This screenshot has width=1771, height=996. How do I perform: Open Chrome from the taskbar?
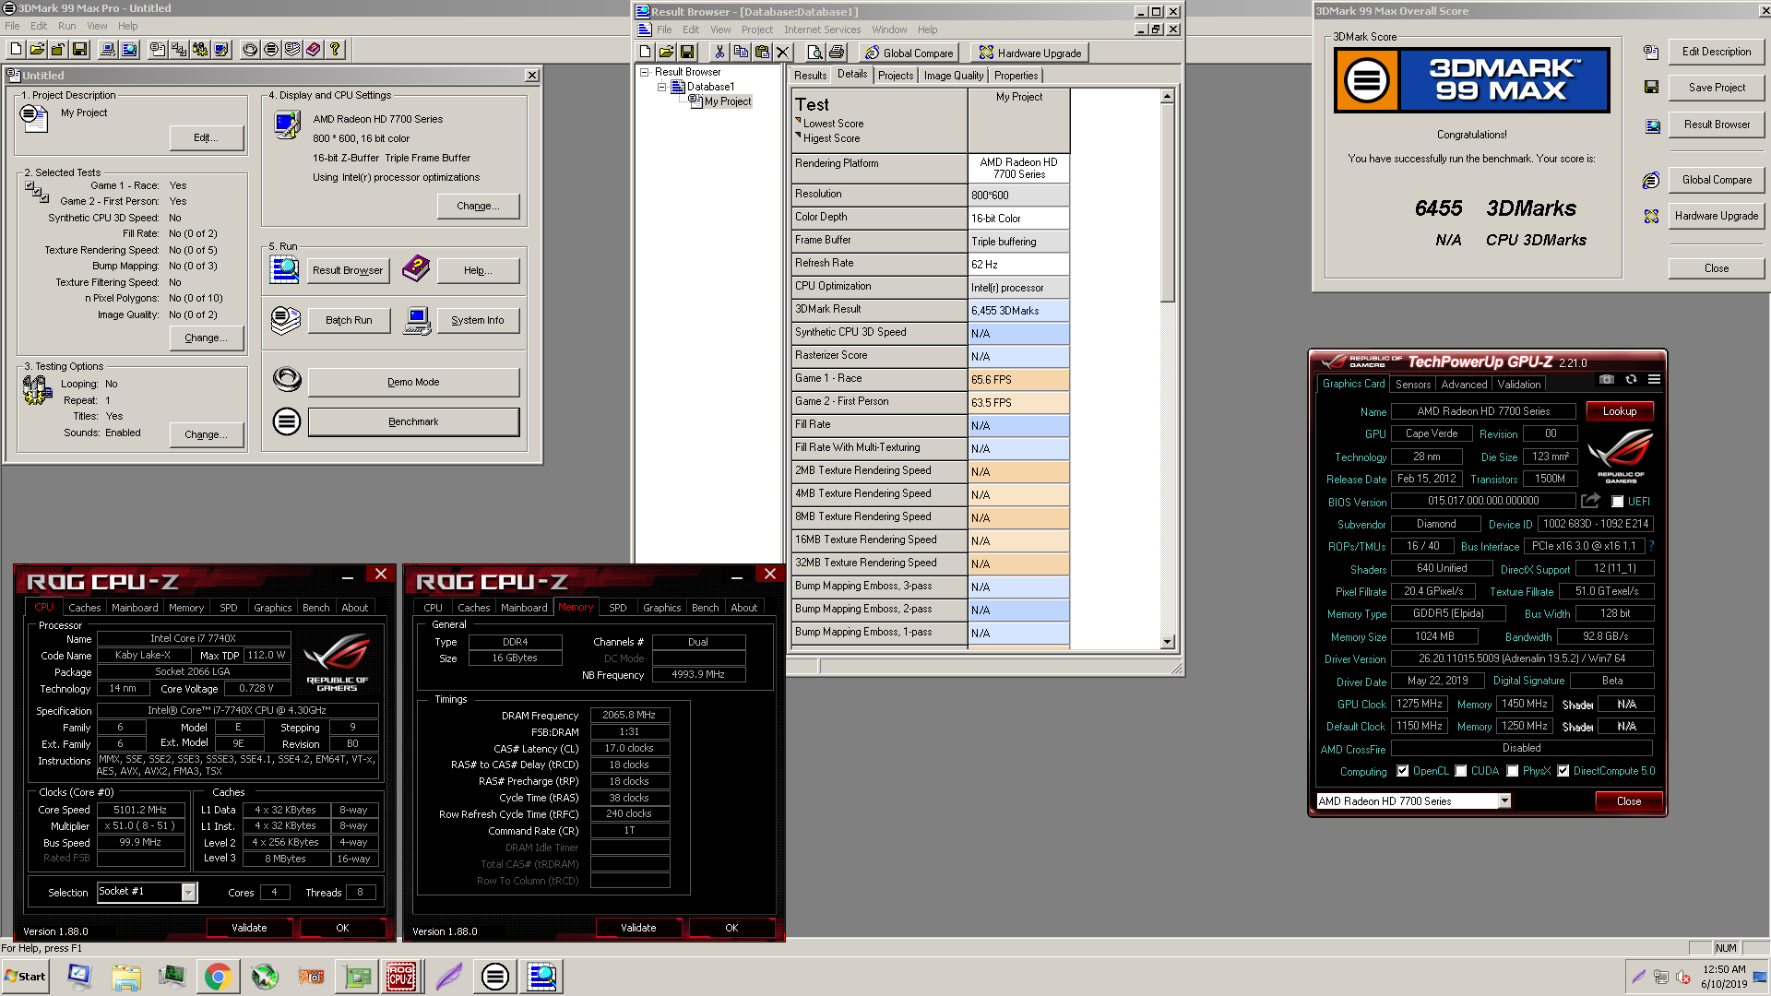[218, 976]
